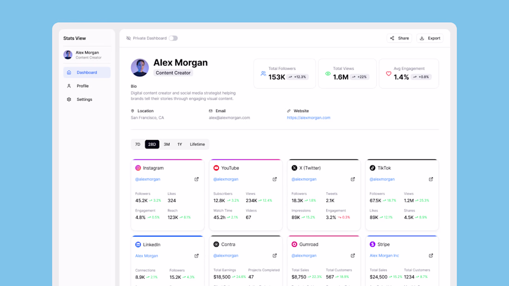Screen dimensions: 509x286
Task: Click the TikTok Followers 67.5K value
Action: click(x=376, y=201)
